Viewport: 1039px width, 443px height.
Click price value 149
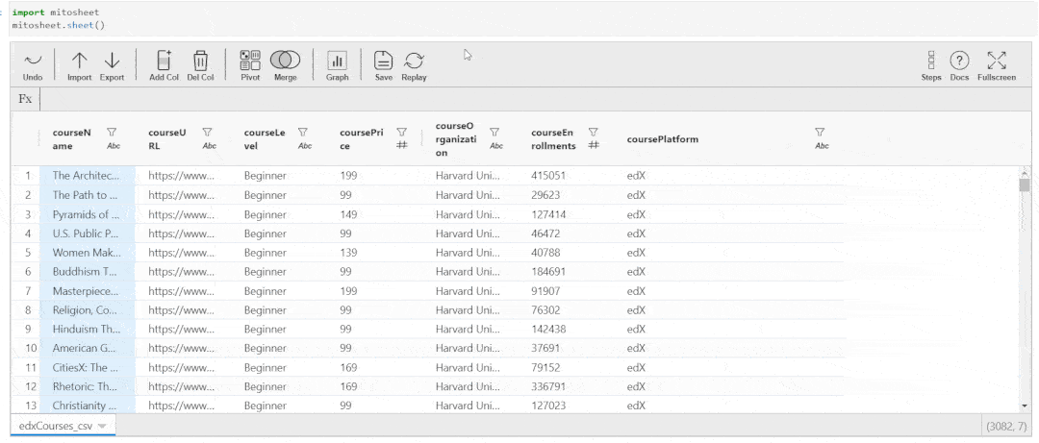click(x=348, y=214)
